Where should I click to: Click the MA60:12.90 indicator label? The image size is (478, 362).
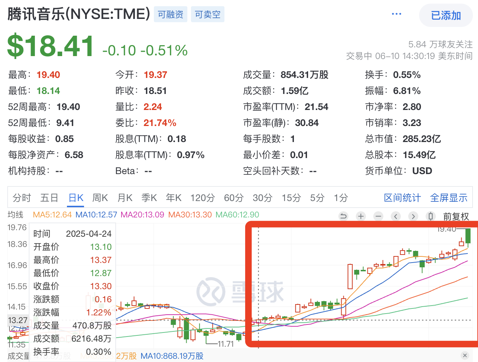(x=237, y=215)
